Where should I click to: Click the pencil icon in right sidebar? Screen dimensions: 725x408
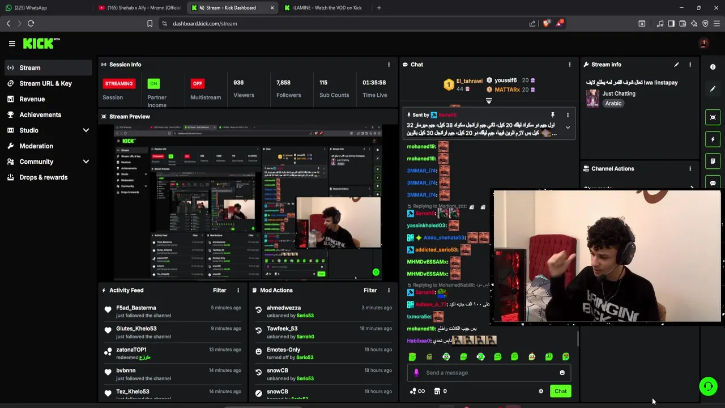[x=713, y=89]
